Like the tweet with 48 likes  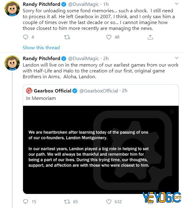click(109, 37)
